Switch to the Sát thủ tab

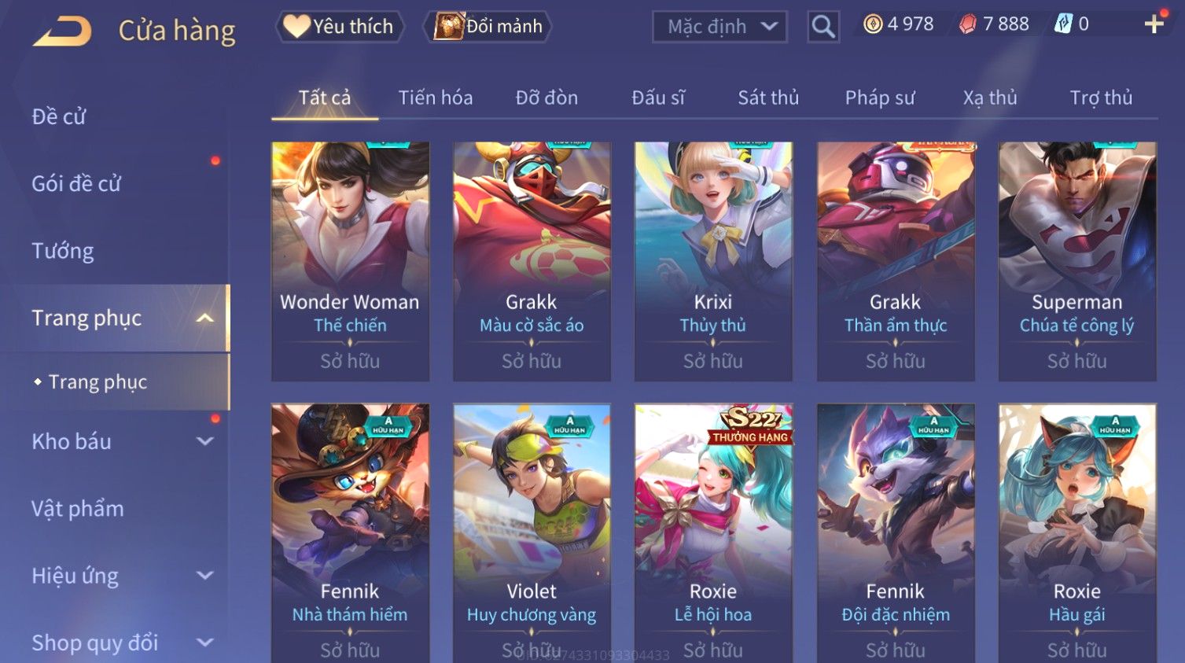(767, 98)
